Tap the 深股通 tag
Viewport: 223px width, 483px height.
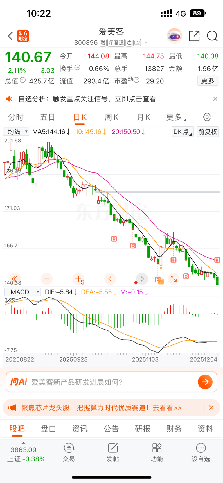tap(116, 43)
